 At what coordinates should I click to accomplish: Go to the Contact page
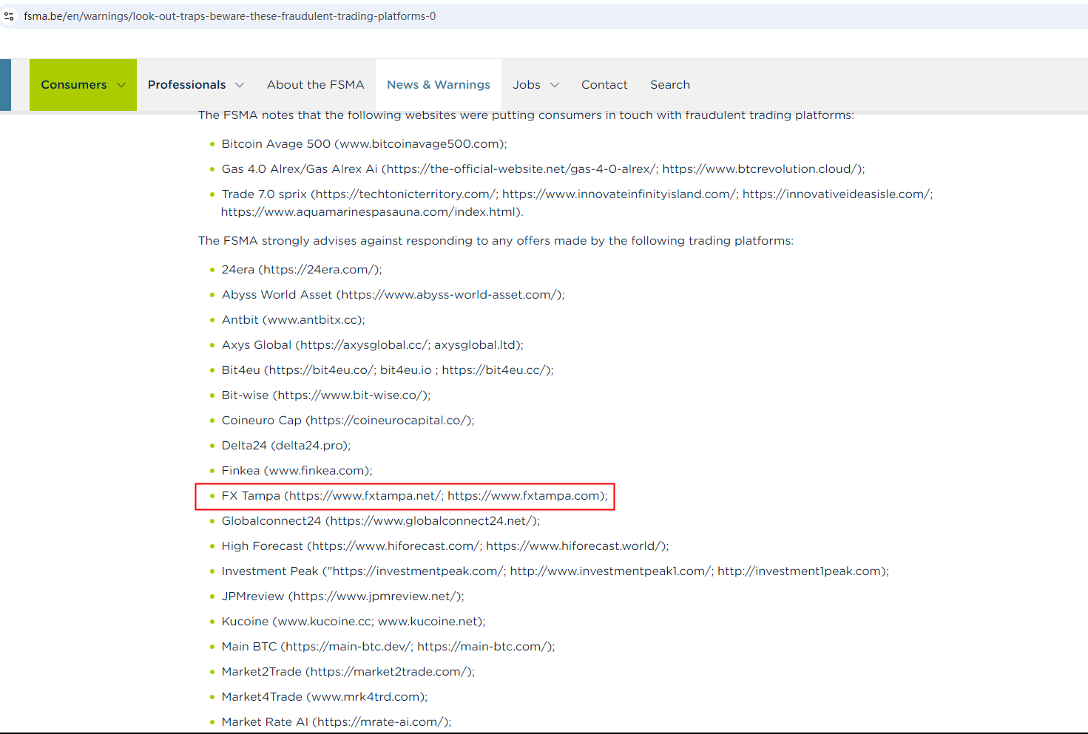pos(604,85)
